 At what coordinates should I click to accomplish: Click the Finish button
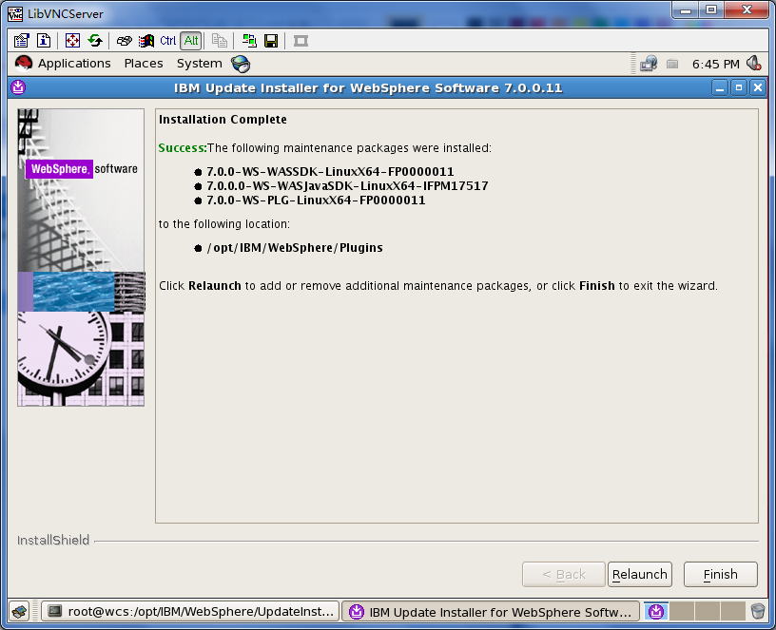[x=720, y=575]
